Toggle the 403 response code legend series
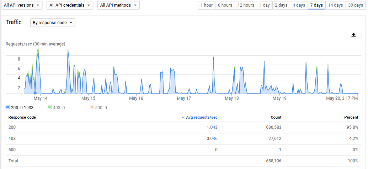The height and width of the screenshot is (169, 368). point(50,107)
